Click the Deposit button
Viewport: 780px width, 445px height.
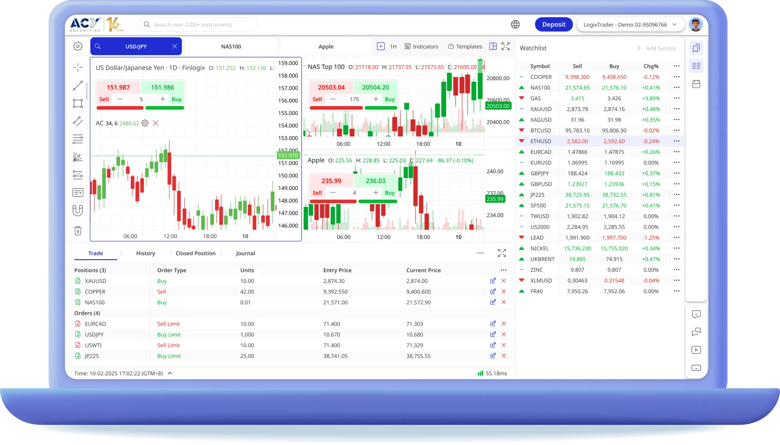click(x=554, y=24)
